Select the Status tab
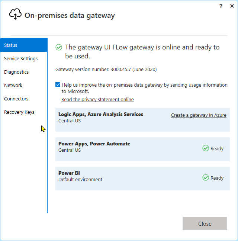This screenshot has width=238, height=241. click(x=24, y=45)
